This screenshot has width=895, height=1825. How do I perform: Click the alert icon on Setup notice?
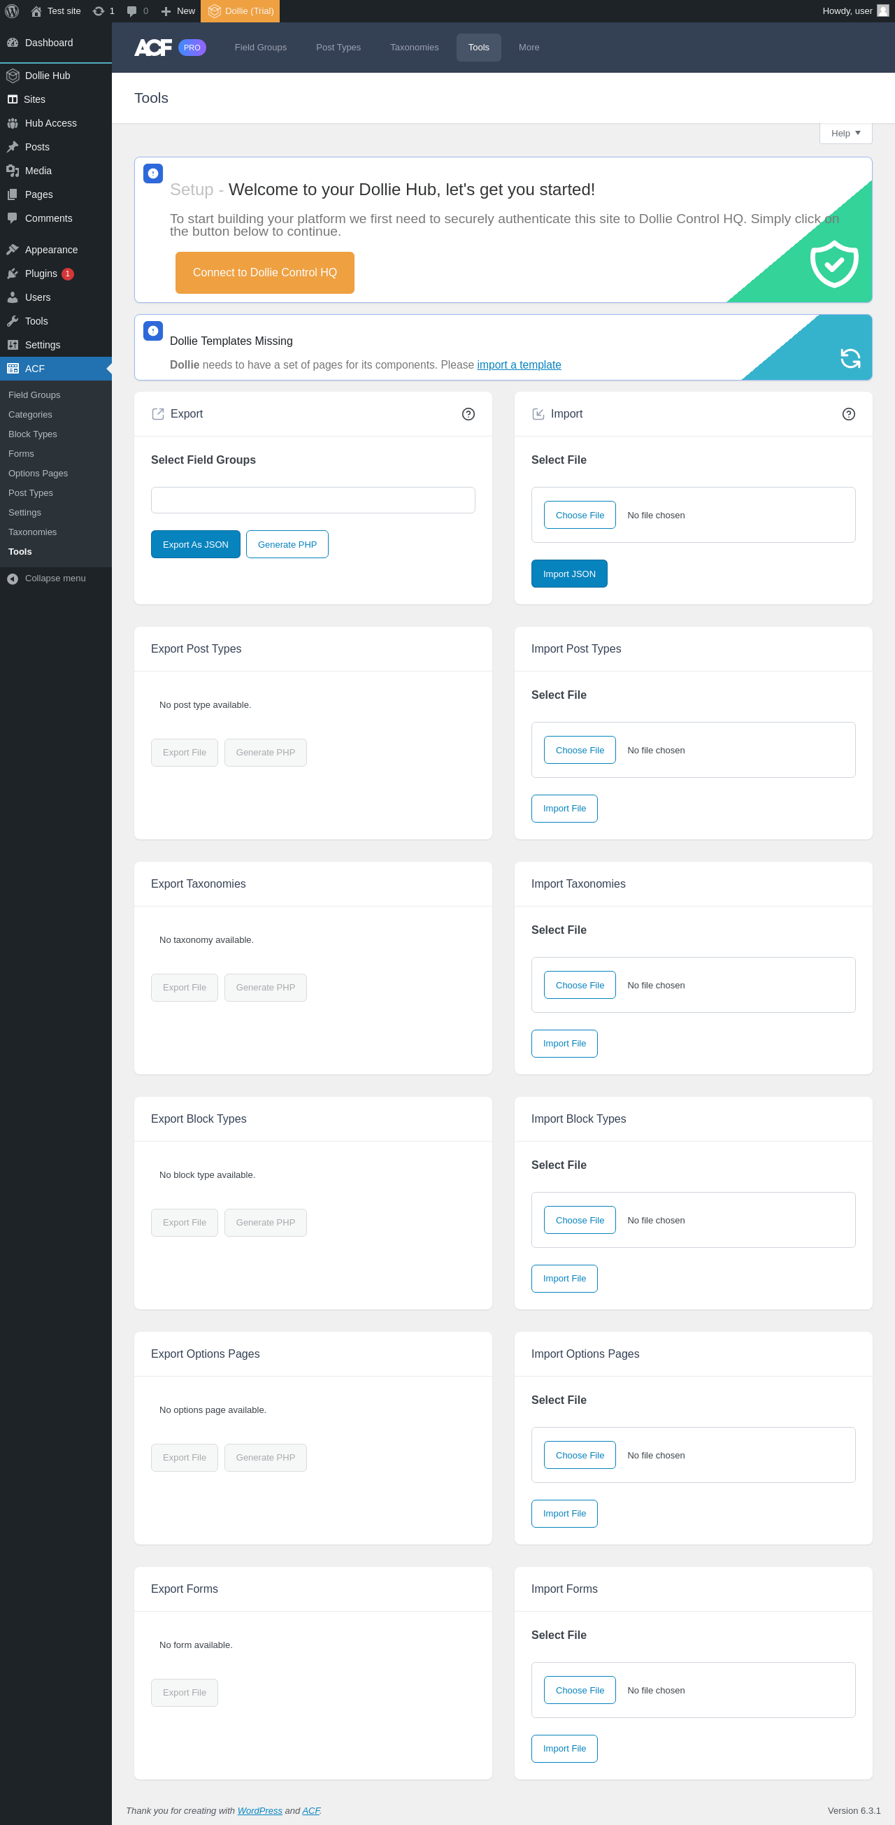(x=153, y=173)
